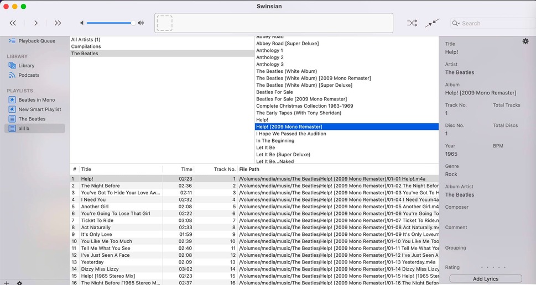Select album Anthology 3
Viewport: 536px width, 285px height.
pyautogui.click(x=347, y=64)
